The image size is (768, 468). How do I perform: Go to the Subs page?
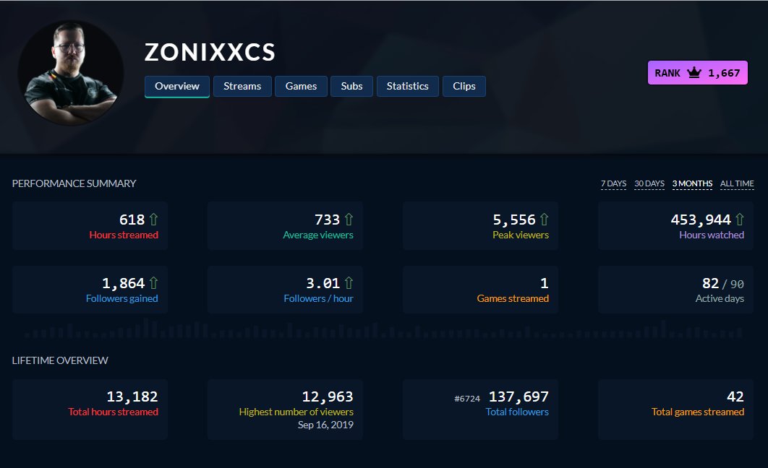pyautogui.click(x=352, y=86)
